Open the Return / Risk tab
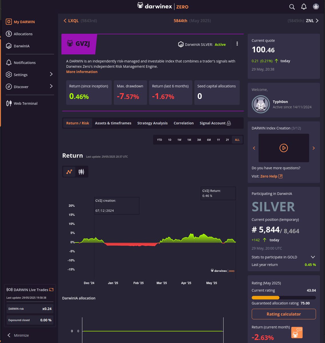This screenshot has width=325, height=343. pyautogui.click(x=77, y=123)
